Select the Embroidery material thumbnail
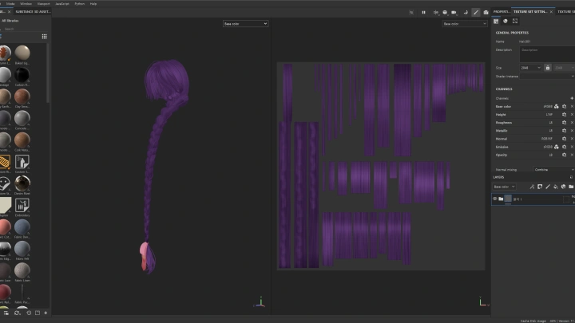The width and height of the screenshot is (575, 323). (22, 206)
